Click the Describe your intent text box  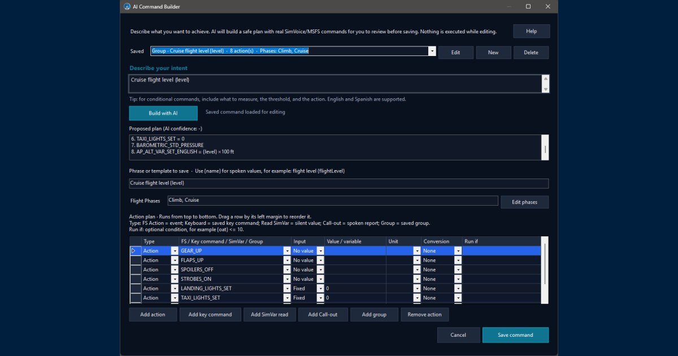point(336,84)
